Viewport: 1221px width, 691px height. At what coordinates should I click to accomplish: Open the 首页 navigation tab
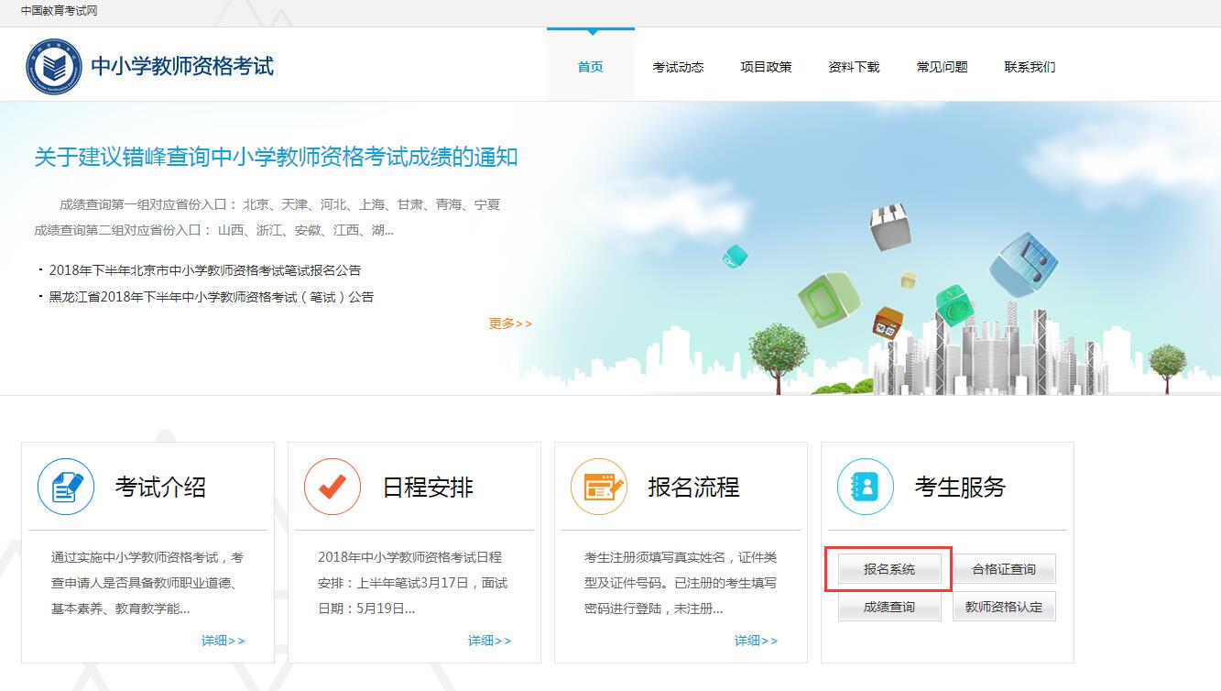[590, 67]
